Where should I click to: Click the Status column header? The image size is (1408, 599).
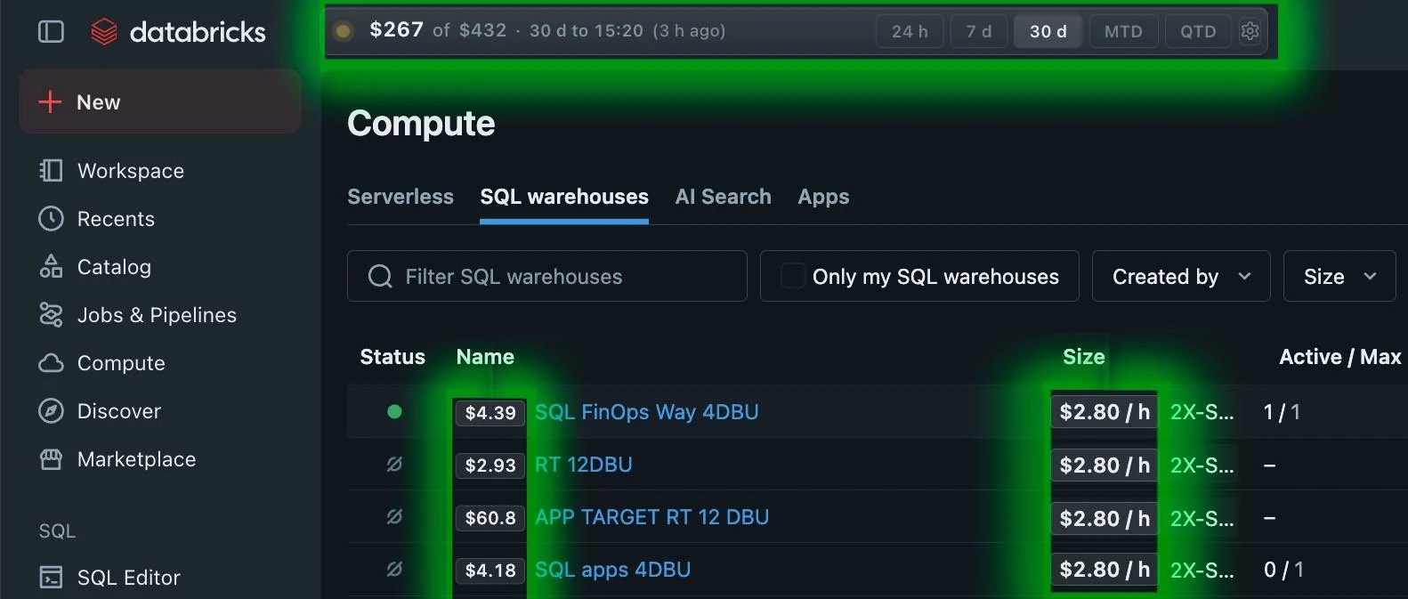(x=392, y=357)
